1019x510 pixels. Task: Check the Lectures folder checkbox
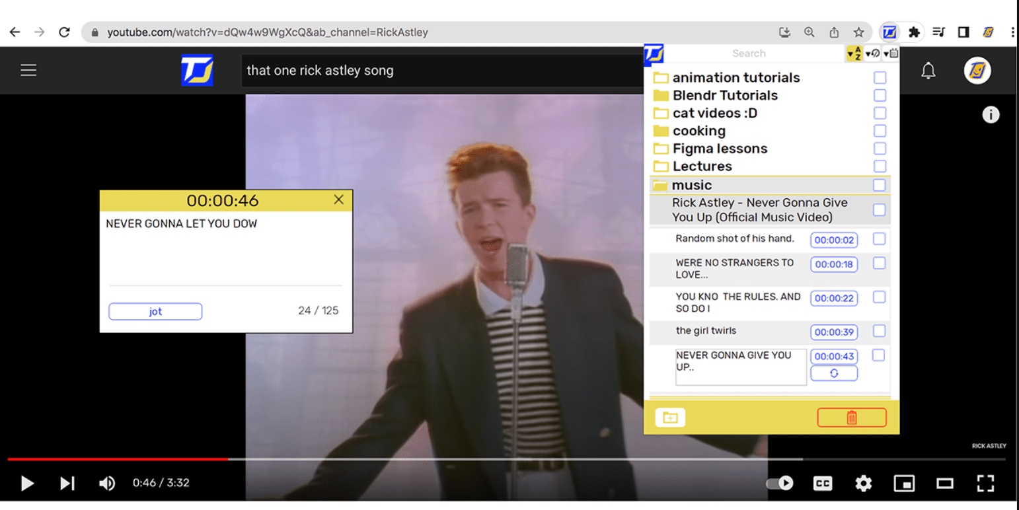880,166
